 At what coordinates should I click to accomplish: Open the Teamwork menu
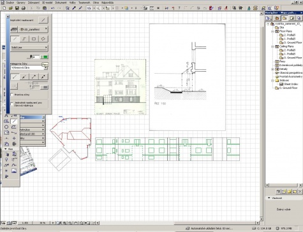pyautogui.click(x=84, y=3)
